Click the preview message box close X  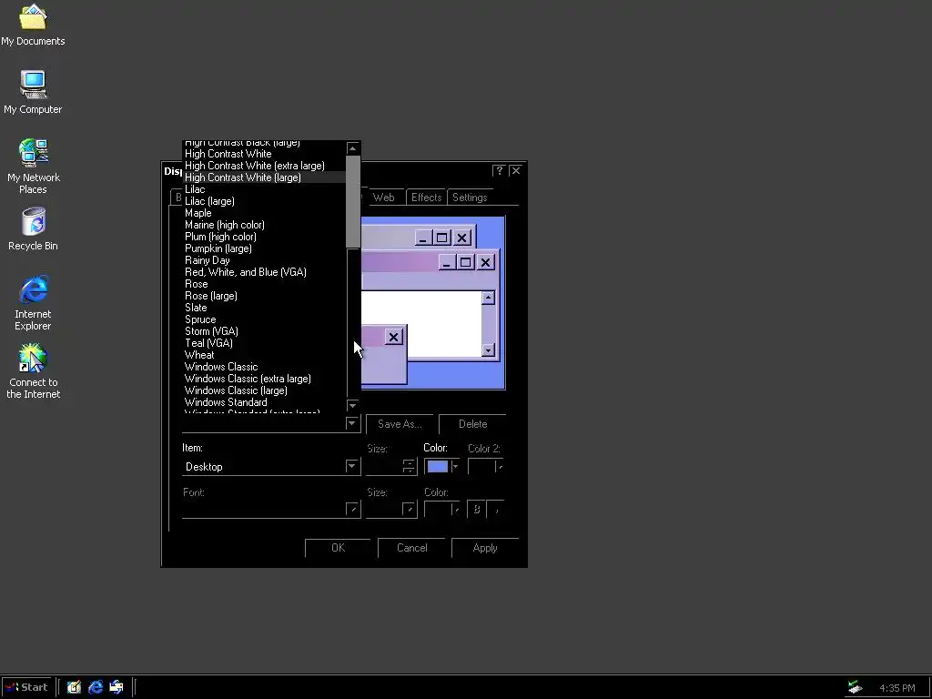(393, 337)
